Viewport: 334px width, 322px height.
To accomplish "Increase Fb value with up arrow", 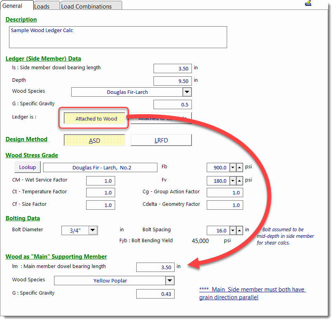I will coord(239,168).
